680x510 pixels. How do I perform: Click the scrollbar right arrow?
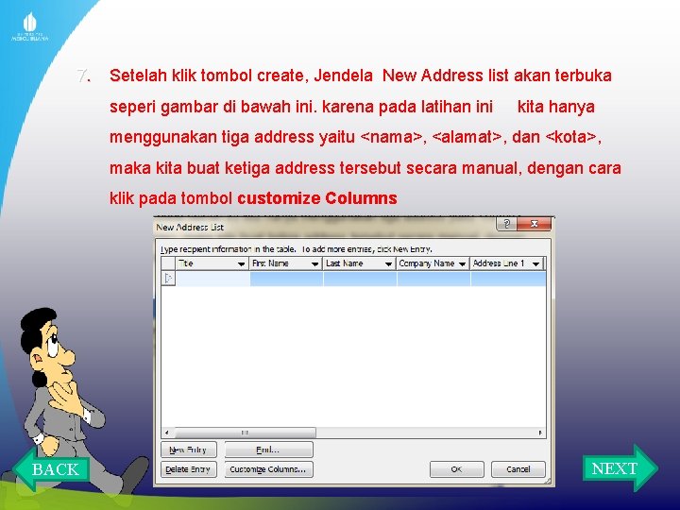540,433
